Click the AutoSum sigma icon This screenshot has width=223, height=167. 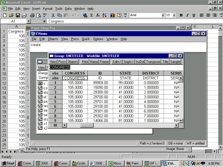[91, 15]
